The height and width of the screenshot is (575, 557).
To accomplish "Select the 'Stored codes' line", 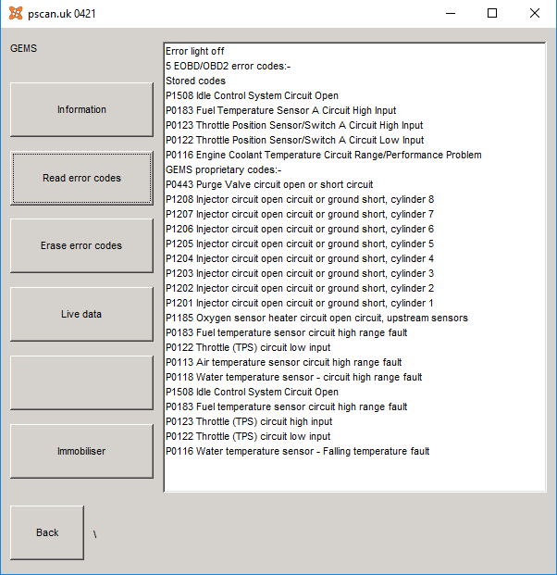I will [x=195, y=81].
